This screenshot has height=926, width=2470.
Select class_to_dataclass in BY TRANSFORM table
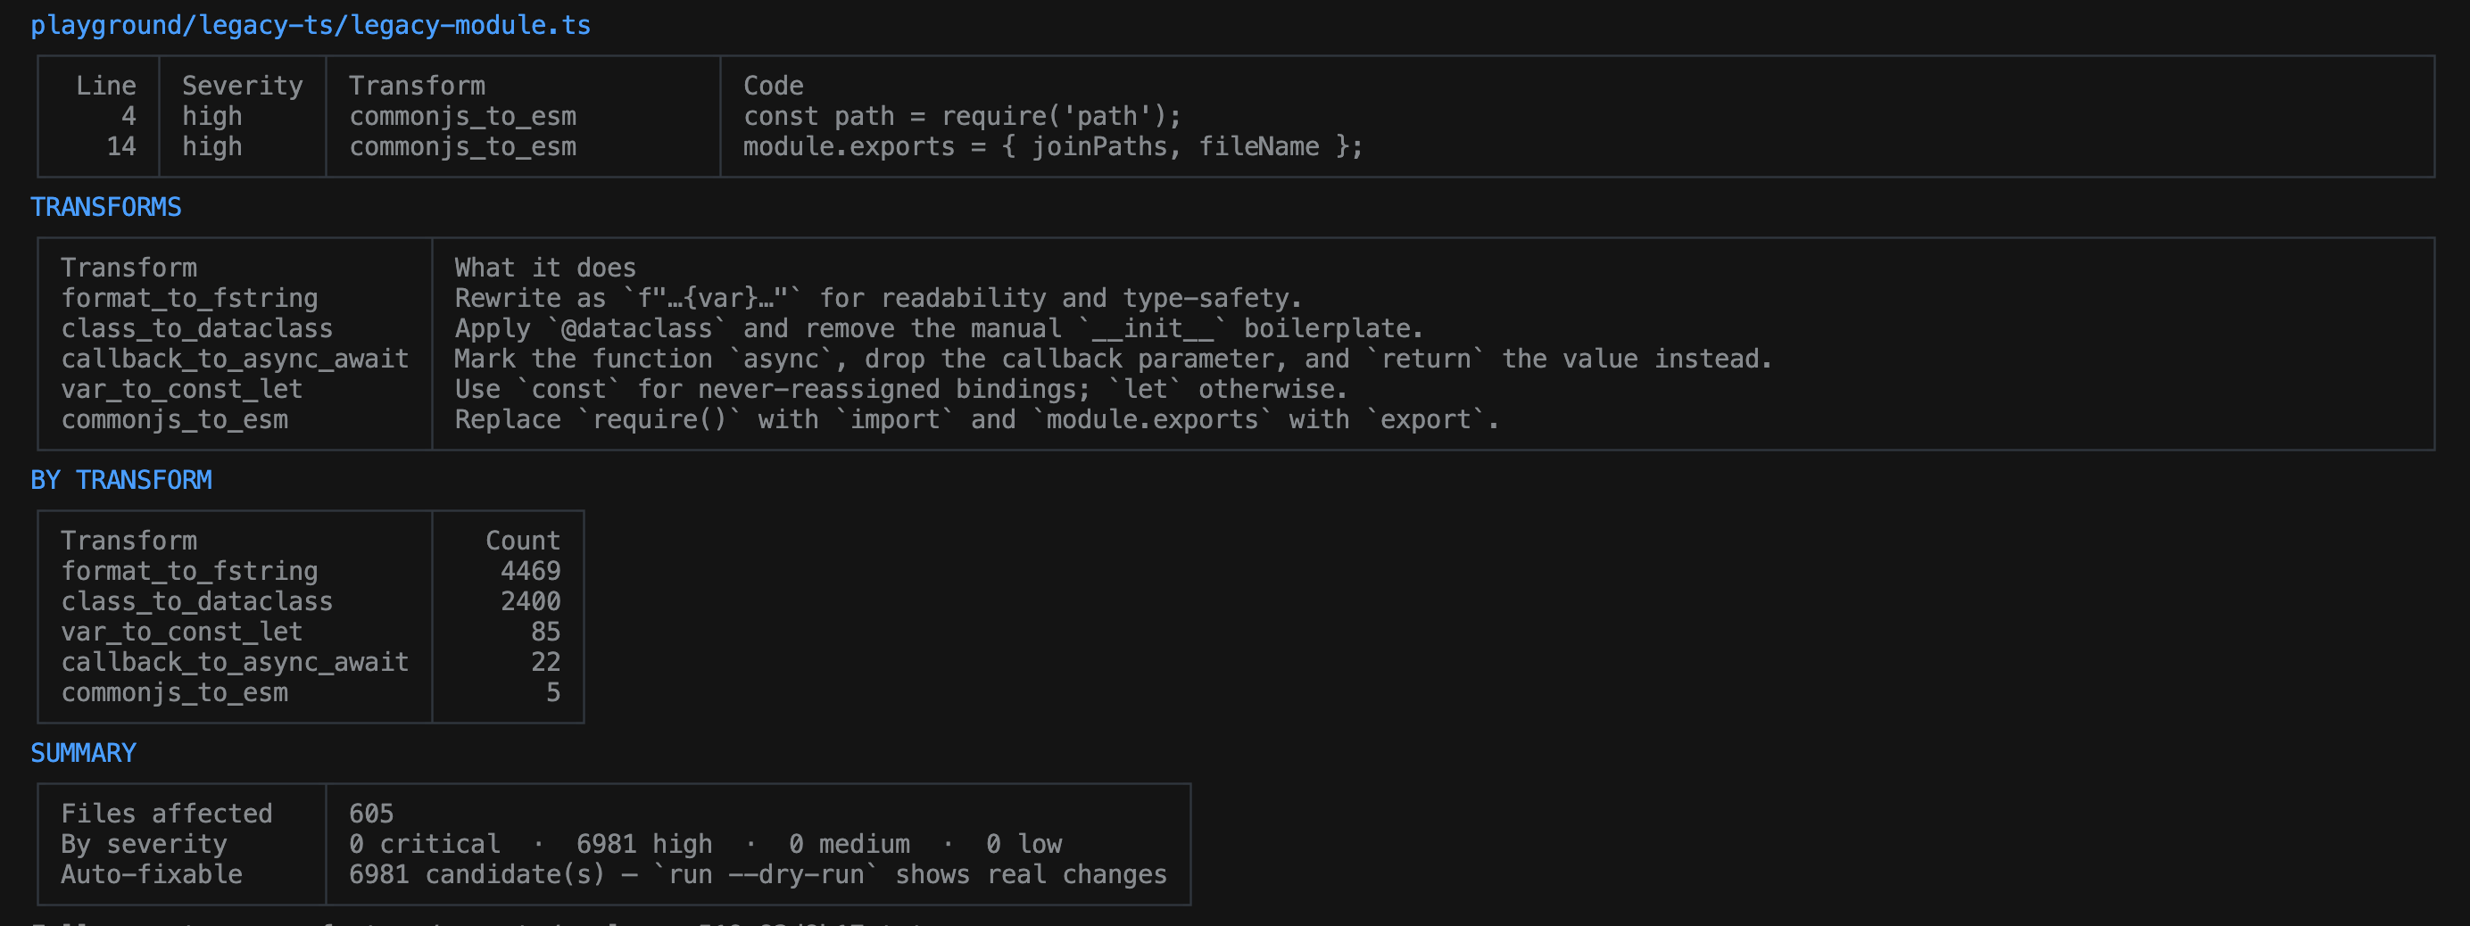[x=197, y=602]
